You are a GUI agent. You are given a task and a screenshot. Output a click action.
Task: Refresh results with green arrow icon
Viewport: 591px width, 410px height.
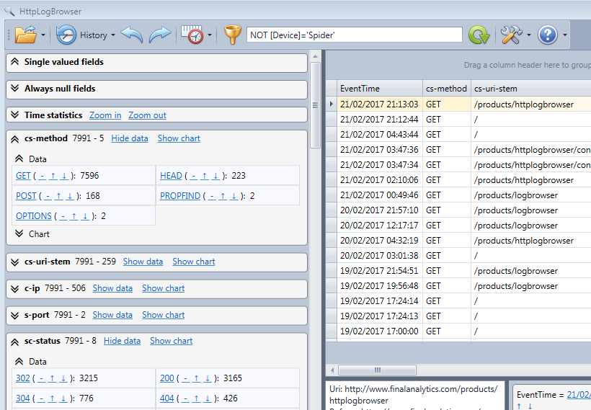(479, 35)
